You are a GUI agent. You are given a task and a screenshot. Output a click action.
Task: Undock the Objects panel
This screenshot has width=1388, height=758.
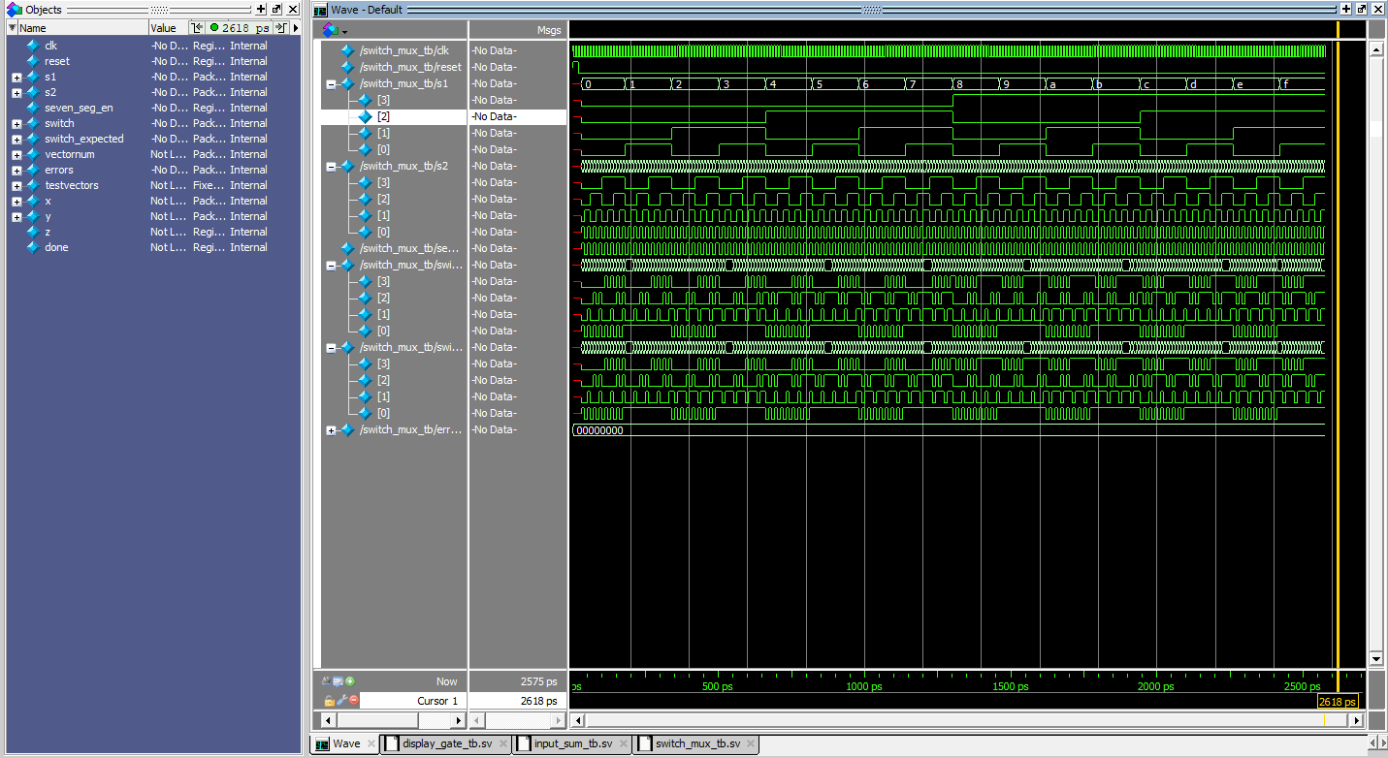(276, 9)
